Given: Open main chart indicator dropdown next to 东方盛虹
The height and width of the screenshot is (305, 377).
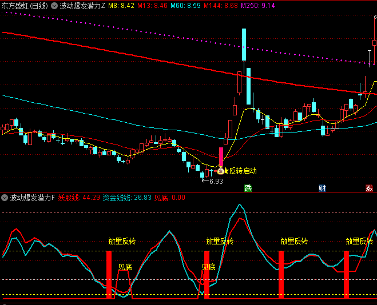Looking at the screenshot, I should point(54,6).
